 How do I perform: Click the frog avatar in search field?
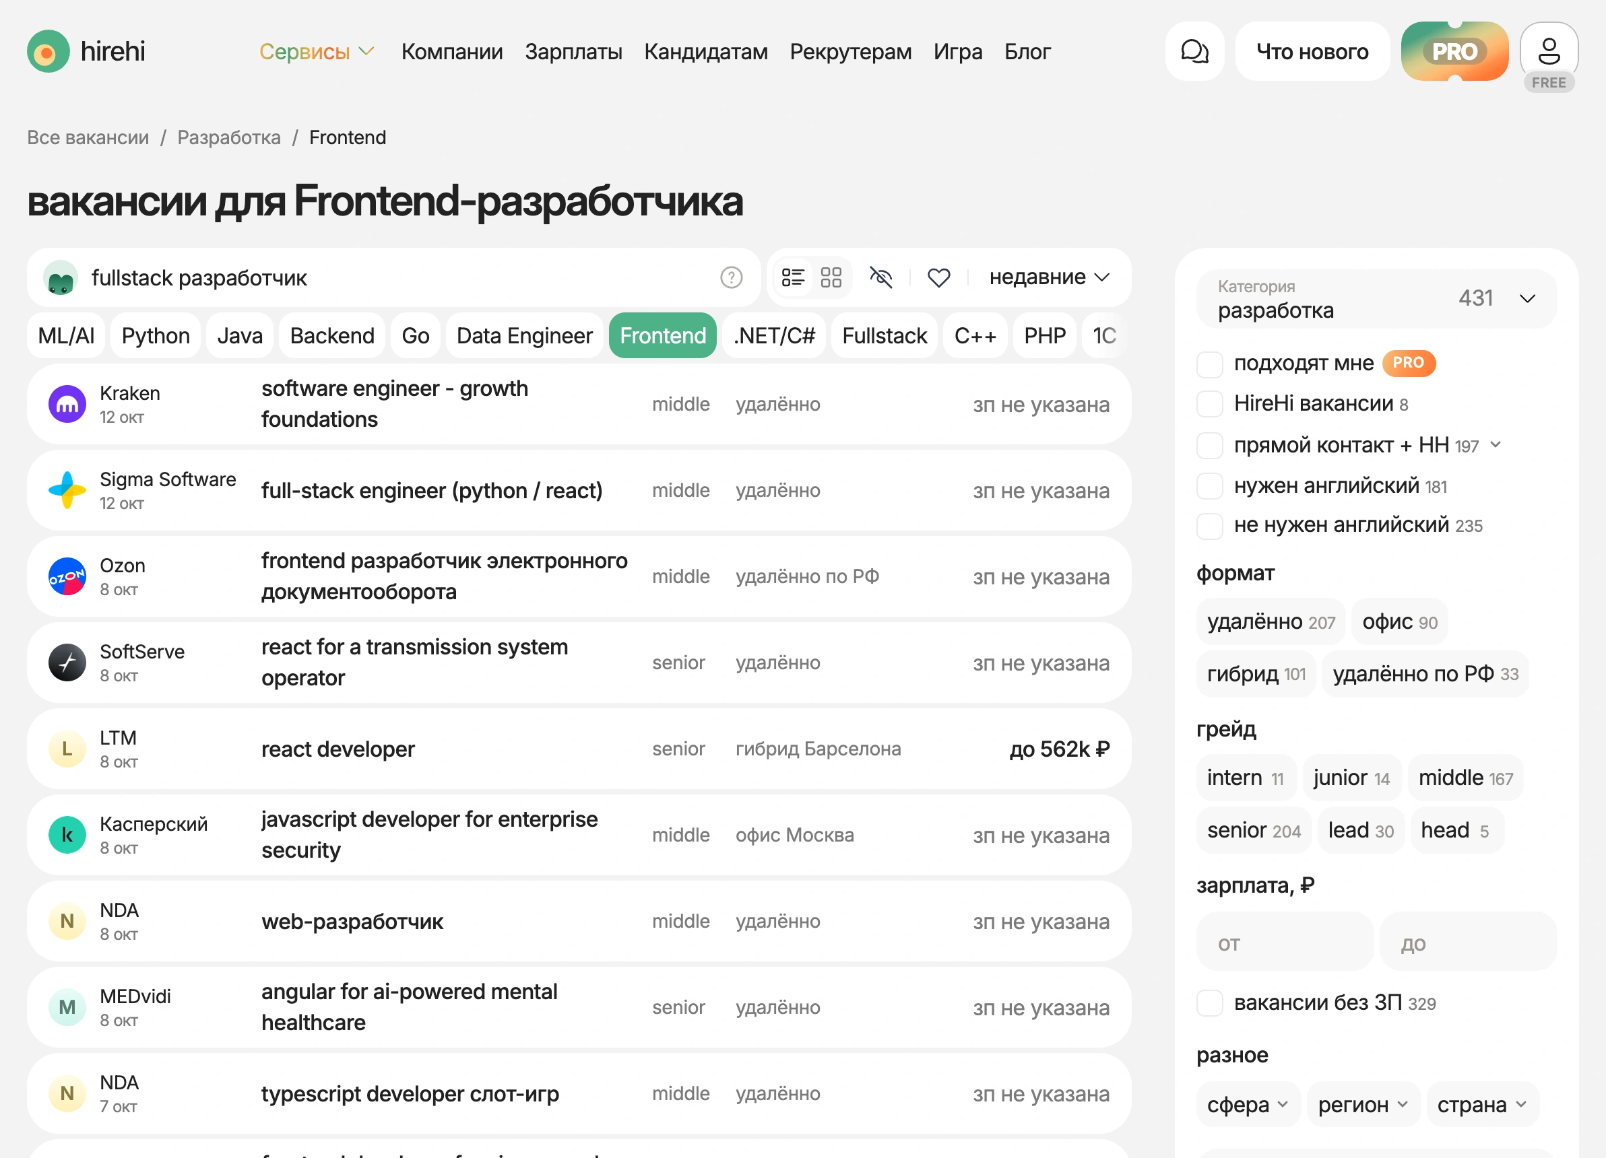61,277
